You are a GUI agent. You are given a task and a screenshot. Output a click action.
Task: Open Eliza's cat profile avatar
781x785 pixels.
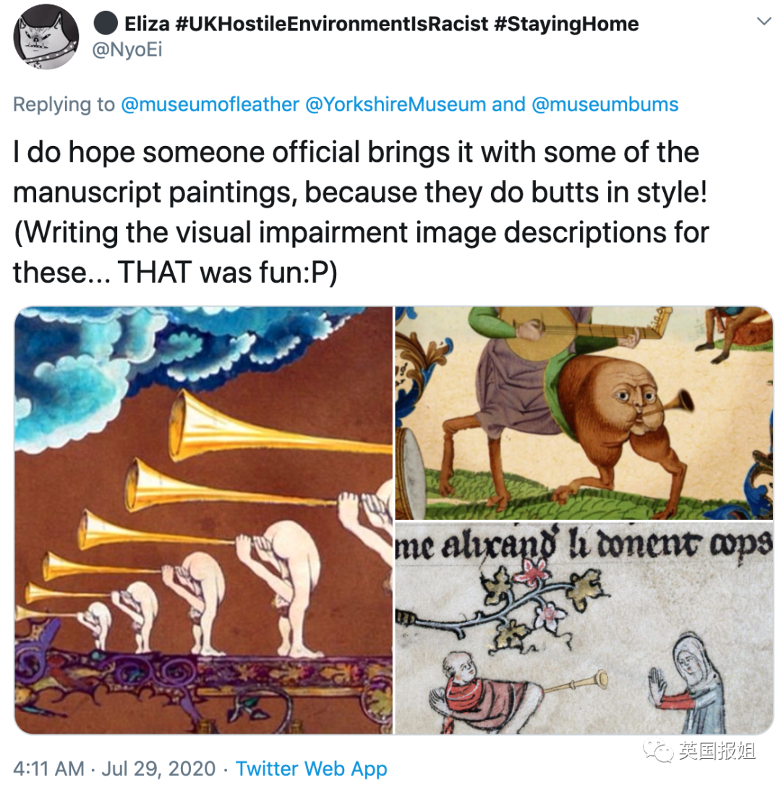46,37
